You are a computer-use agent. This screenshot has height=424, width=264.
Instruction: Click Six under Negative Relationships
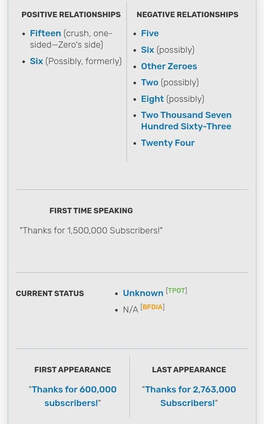tap(147, 50)
